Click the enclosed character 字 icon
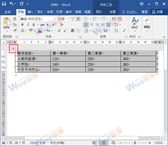 [78, 31]
